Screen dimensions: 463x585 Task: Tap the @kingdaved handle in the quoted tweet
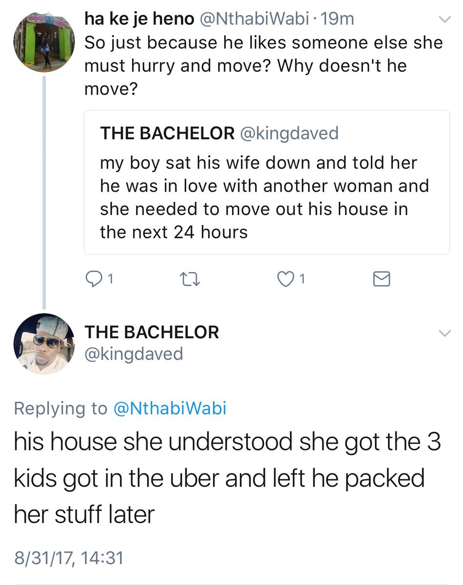pyautogui.click(x=289, y=134)
